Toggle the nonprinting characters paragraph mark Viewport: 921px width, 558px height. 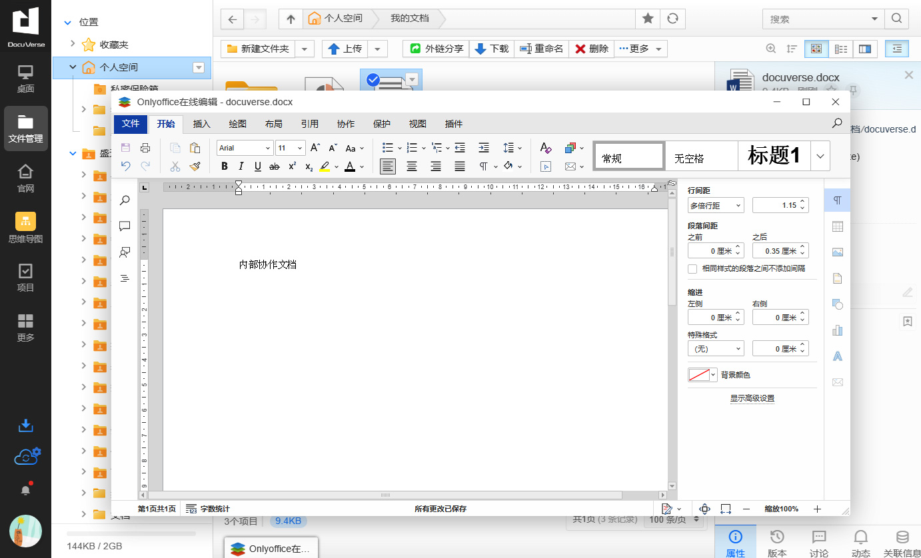[x=484, y=166]
